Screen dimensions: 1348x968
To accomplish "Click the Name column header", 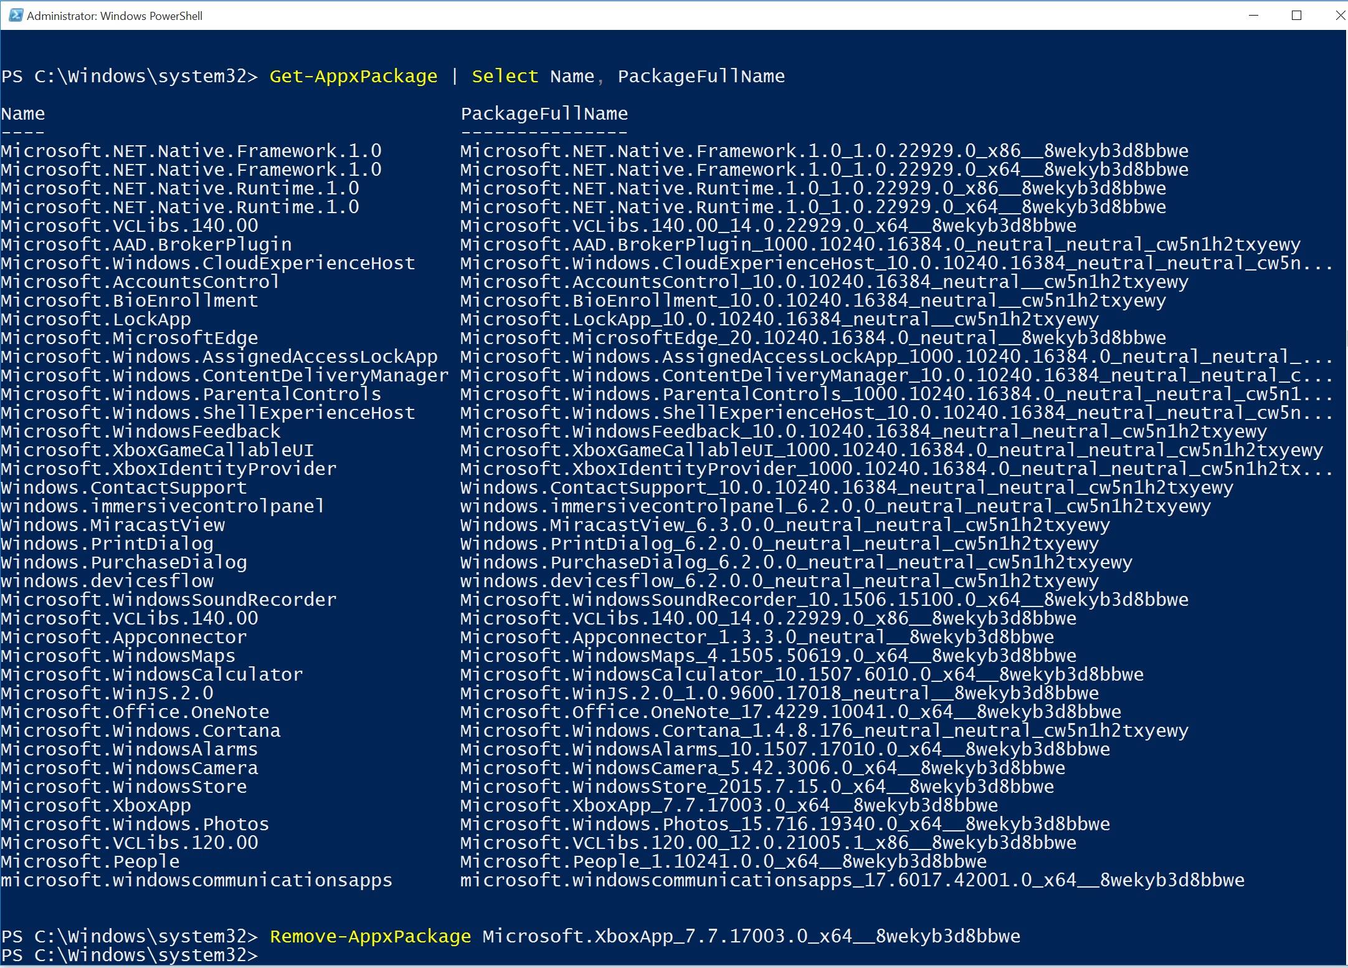I will point(23,113).
